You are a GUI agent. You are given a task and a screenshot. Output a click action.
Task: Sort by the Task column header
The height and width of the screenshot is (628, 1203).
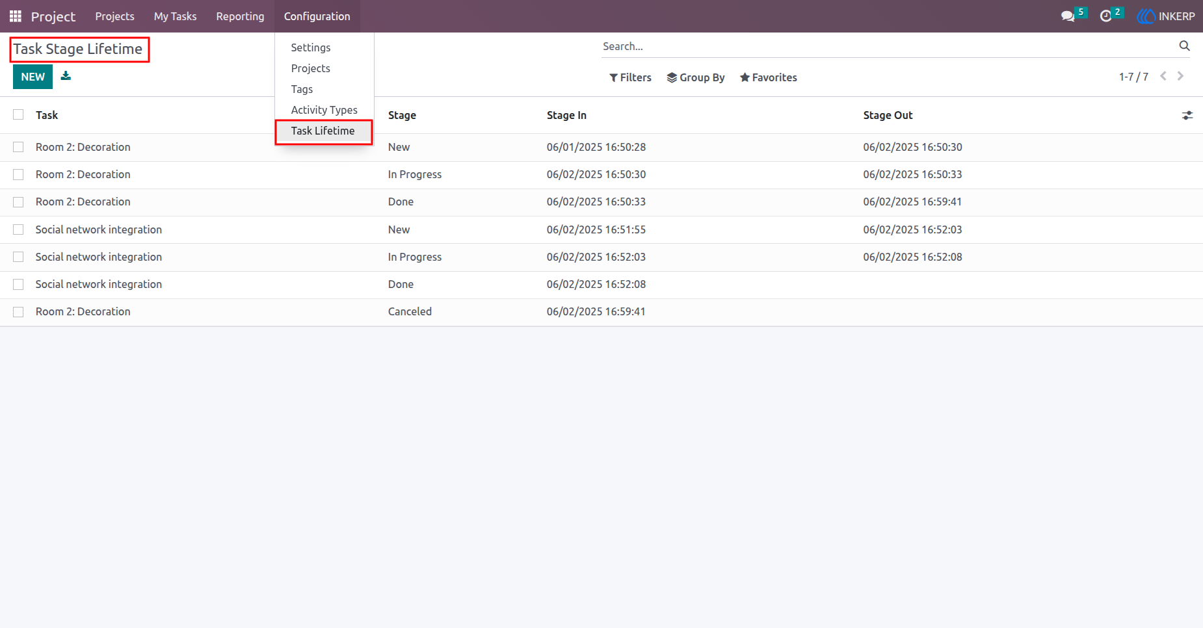47,115
